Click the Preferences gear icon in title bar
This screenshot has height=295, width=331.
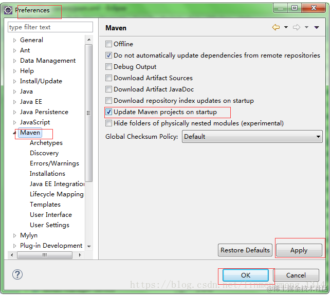(x=8, y=10)
